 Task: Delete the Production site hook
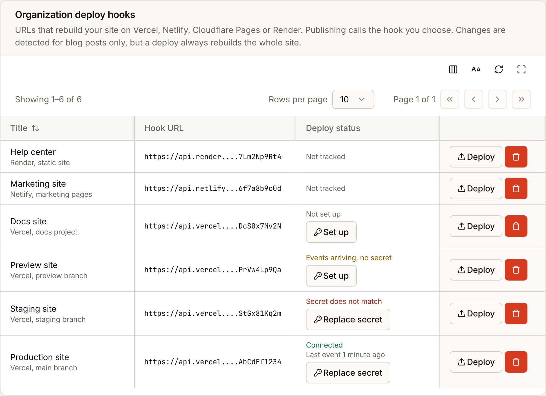pos(516,362)
